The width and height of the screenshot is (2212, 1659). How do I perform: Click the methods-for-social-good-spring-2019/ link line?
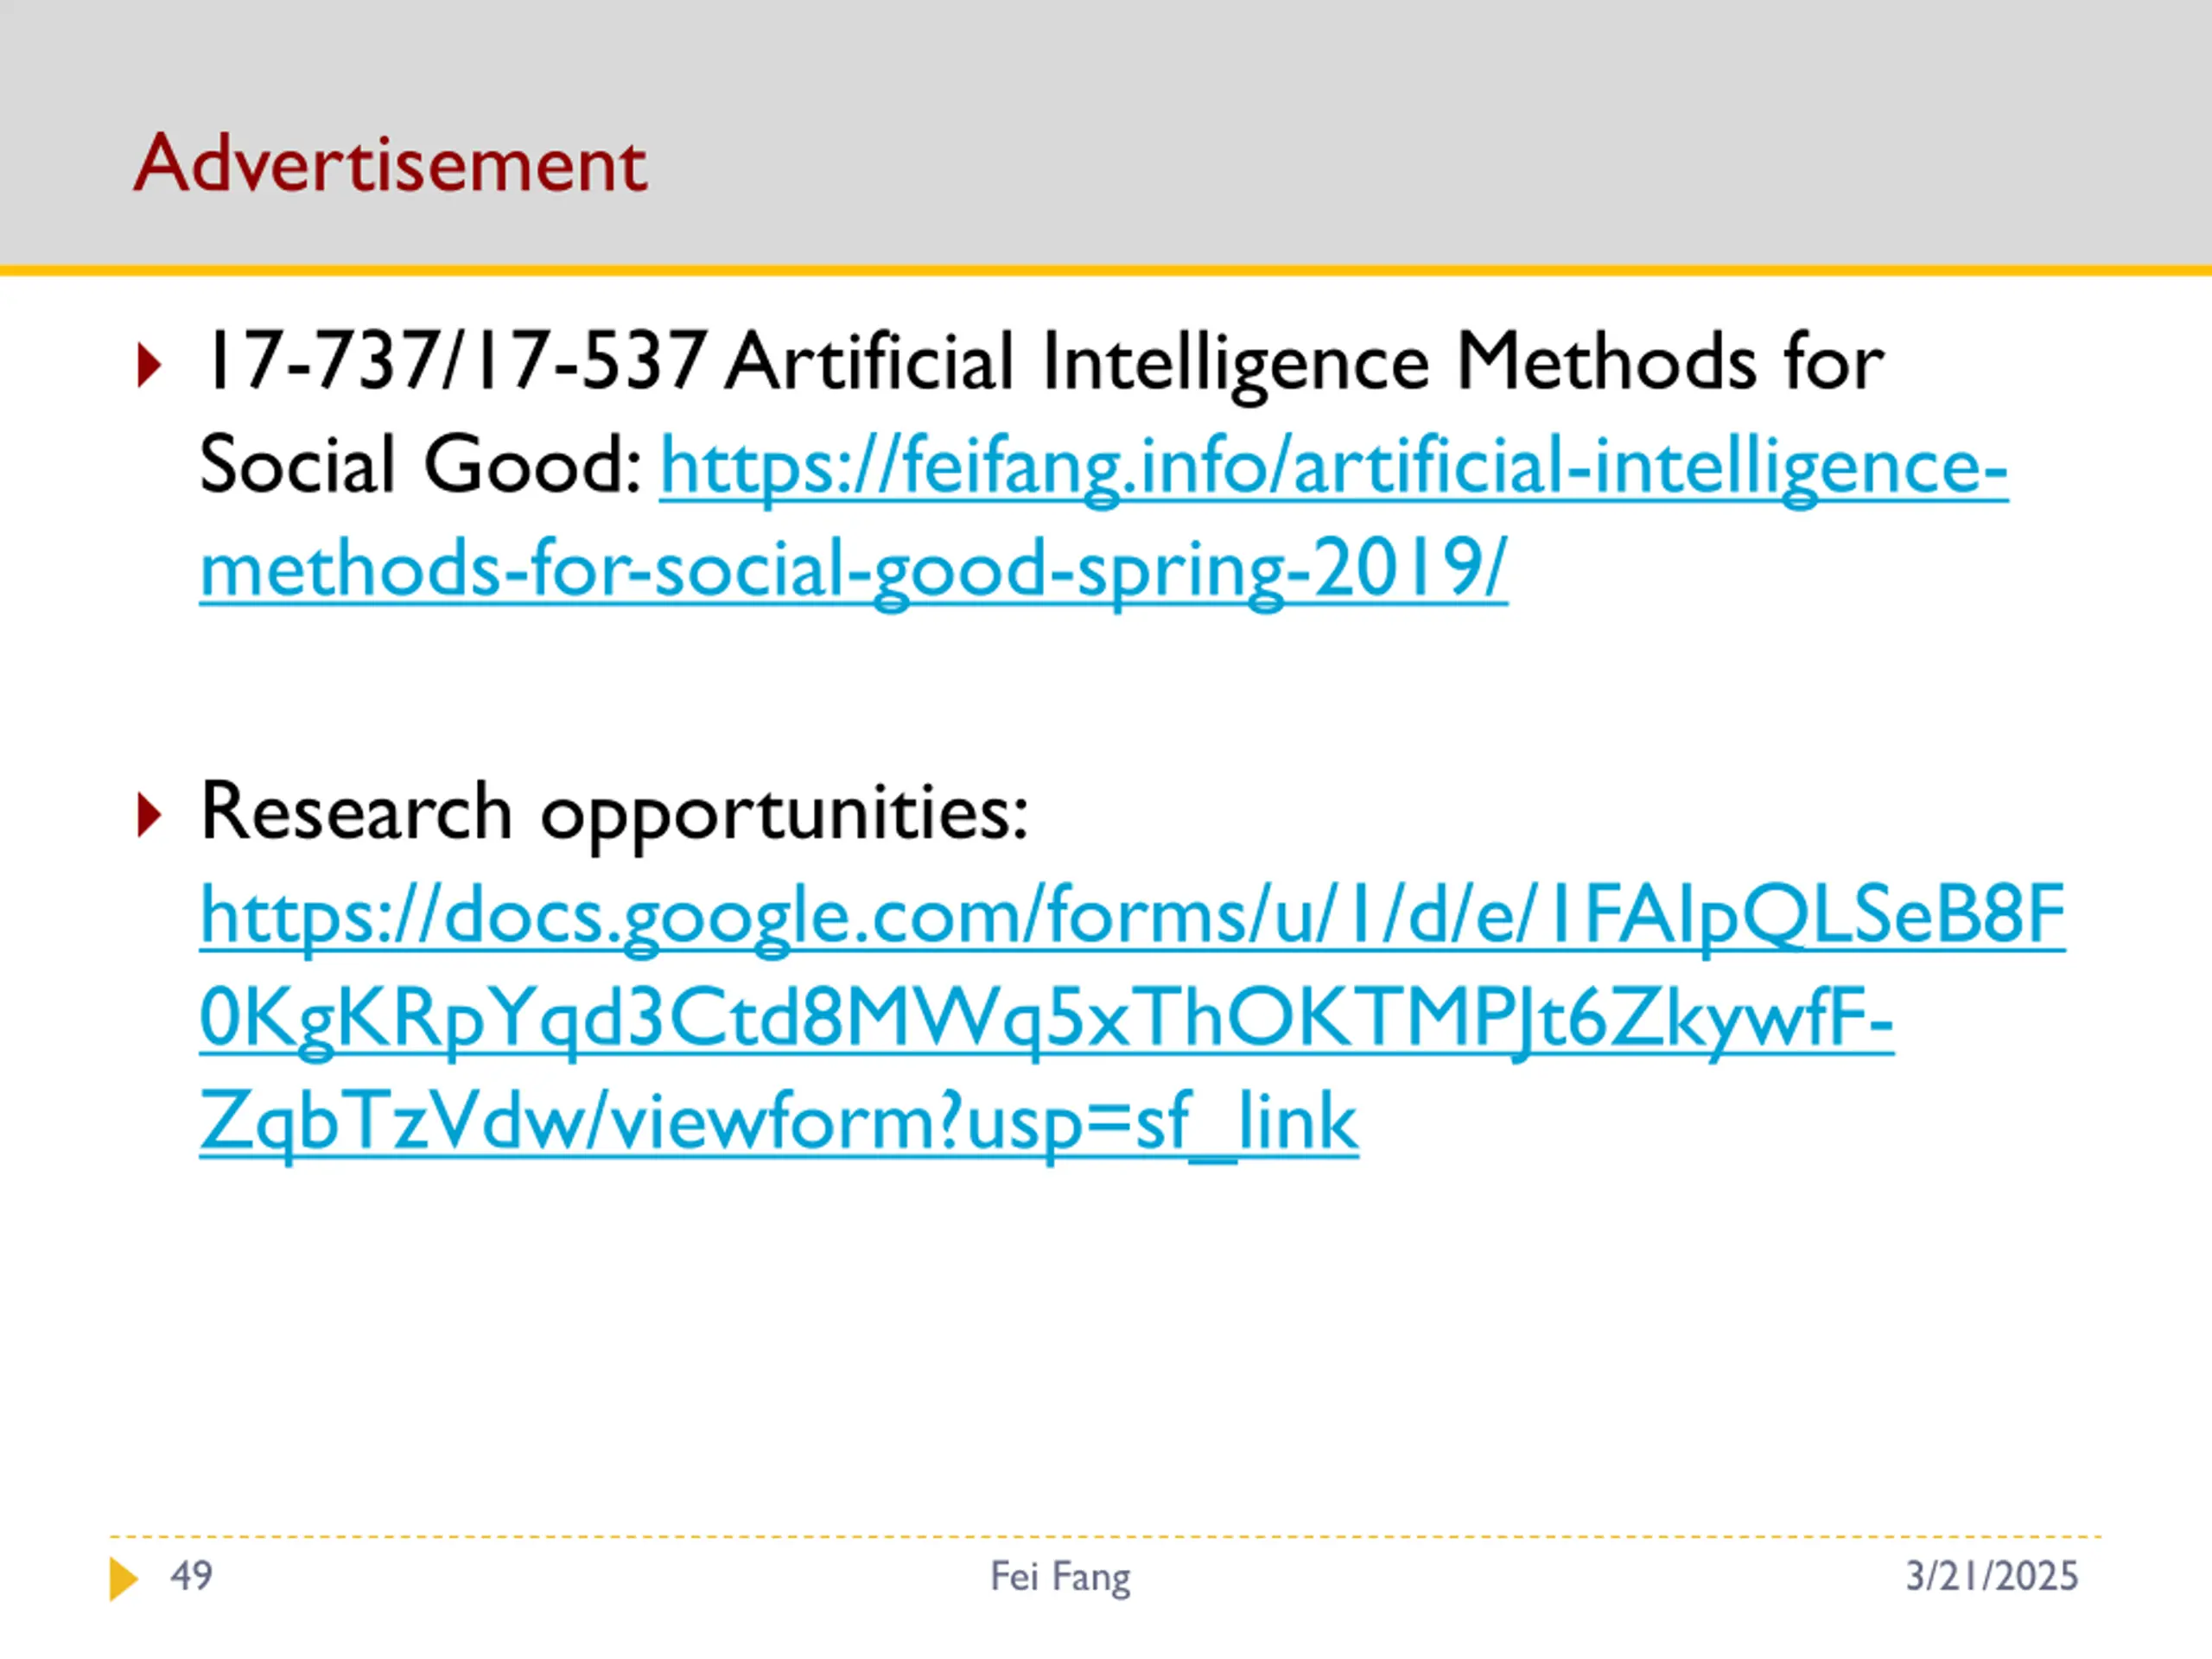pos(853,570)
